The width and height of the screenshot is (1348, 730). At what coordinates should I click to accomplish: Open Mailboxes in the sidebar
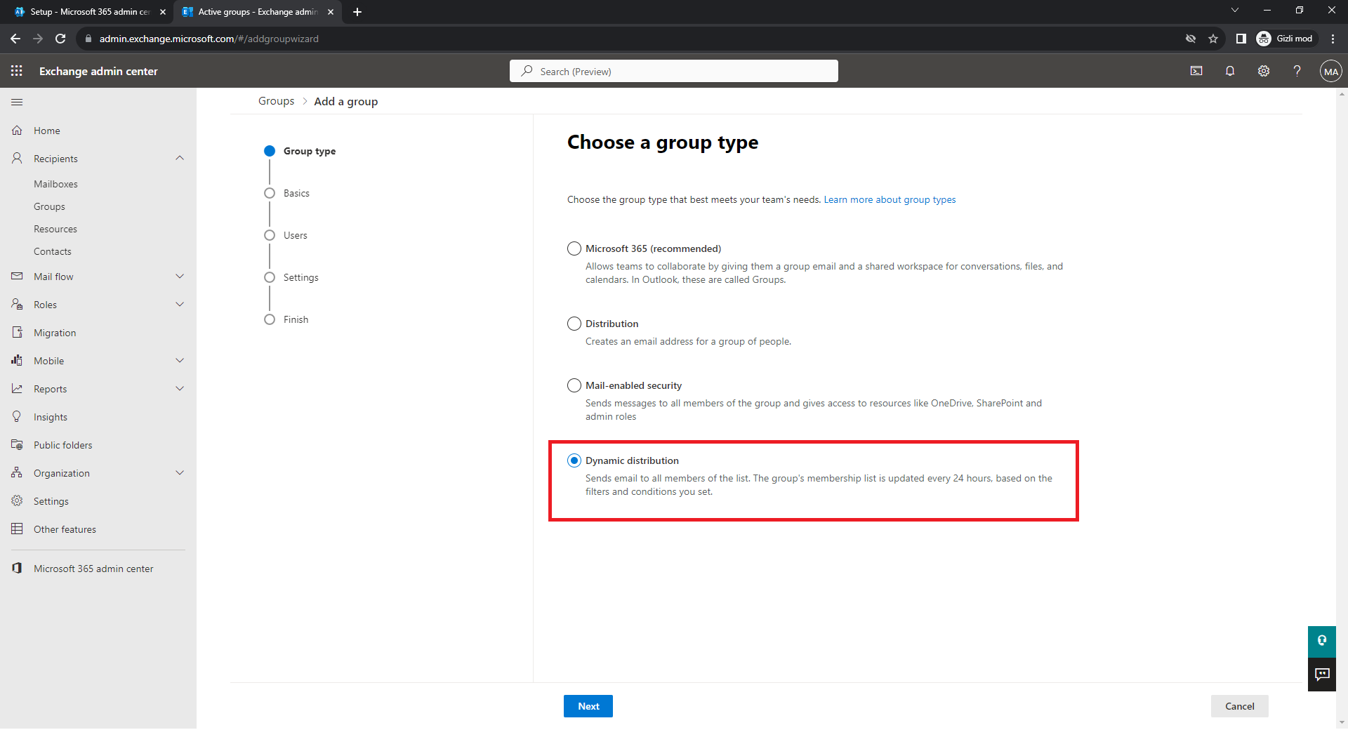click(x=55, y=184)
